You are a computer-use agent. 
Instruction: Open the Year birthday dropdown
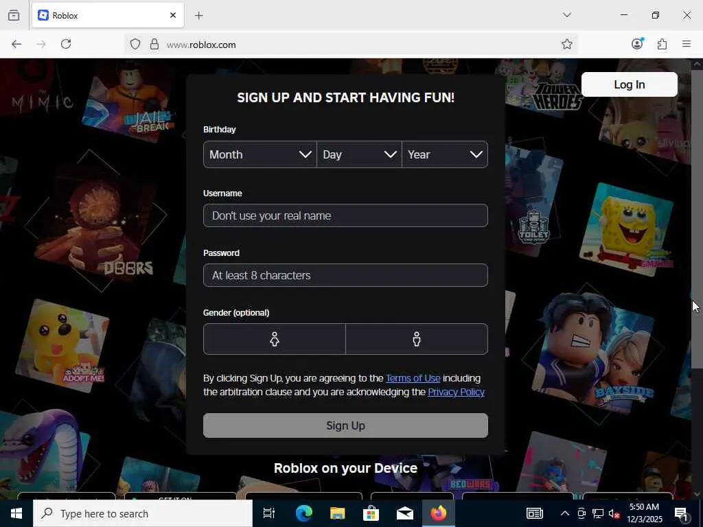click(445, 154)
